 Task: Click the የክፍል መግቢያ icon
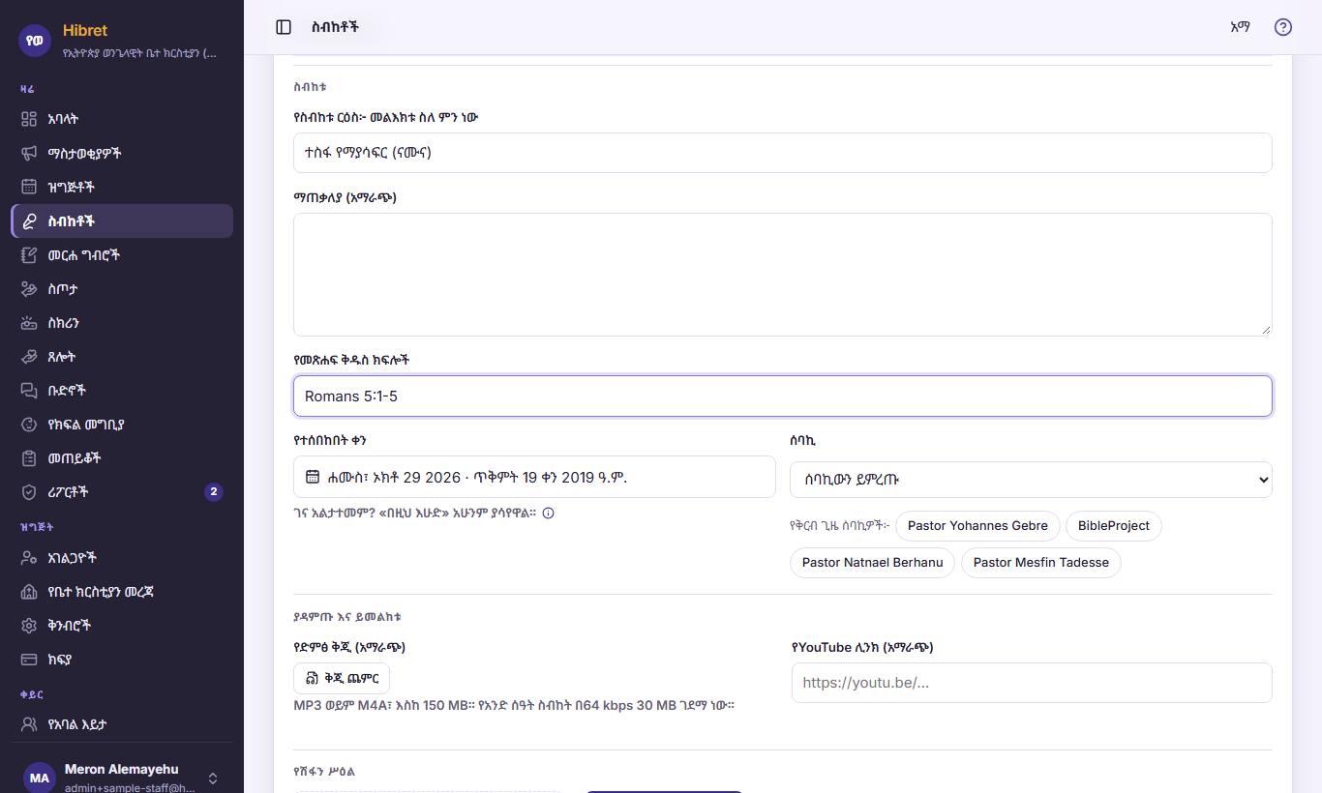[29, 425]
